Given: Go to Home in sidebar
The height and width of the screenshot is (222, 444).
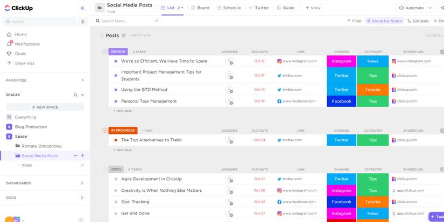Looking at the screenshot, I should tap(17, 34).
